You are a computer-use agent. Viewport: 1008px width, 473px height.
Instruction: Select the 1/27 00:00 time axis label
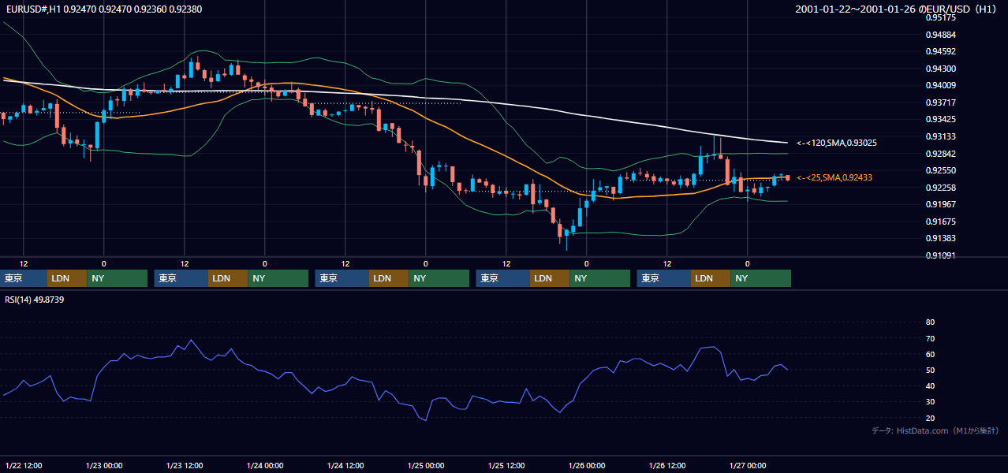[x=748, y=465]
